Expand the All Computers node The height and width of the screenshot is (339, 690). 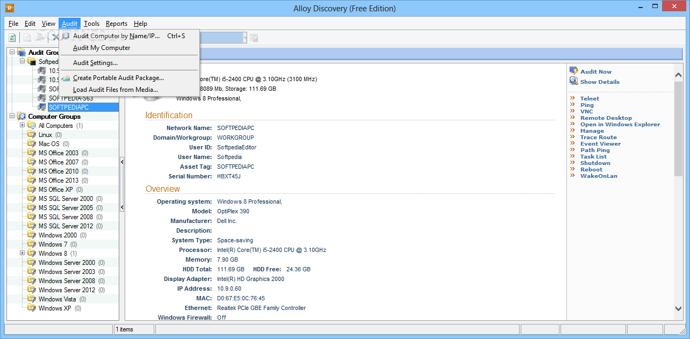coord(23,126)
